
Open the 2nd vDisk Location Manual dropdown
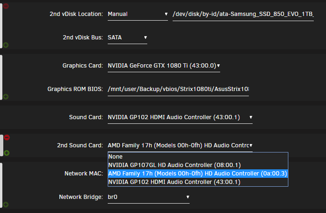[x=138, y=14]
